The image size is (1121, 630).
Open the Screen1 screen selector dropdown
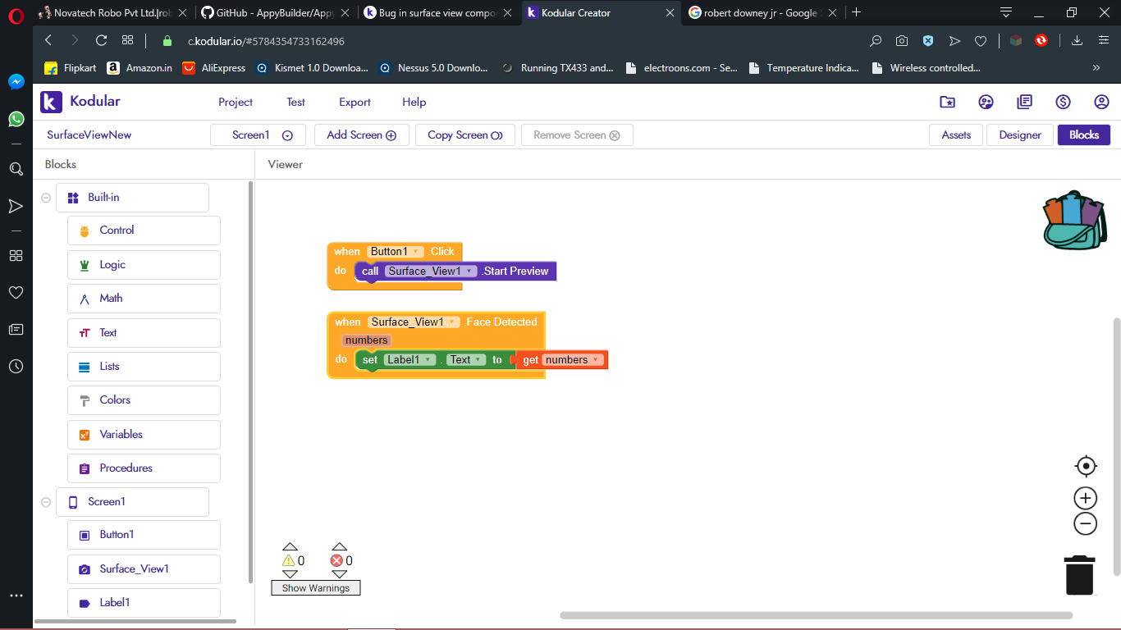click(258, 135)
